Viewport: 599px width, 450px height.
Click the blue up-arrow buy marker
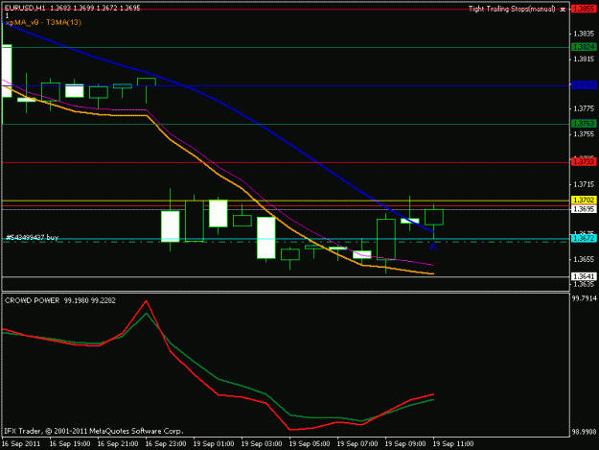[433, 247]
